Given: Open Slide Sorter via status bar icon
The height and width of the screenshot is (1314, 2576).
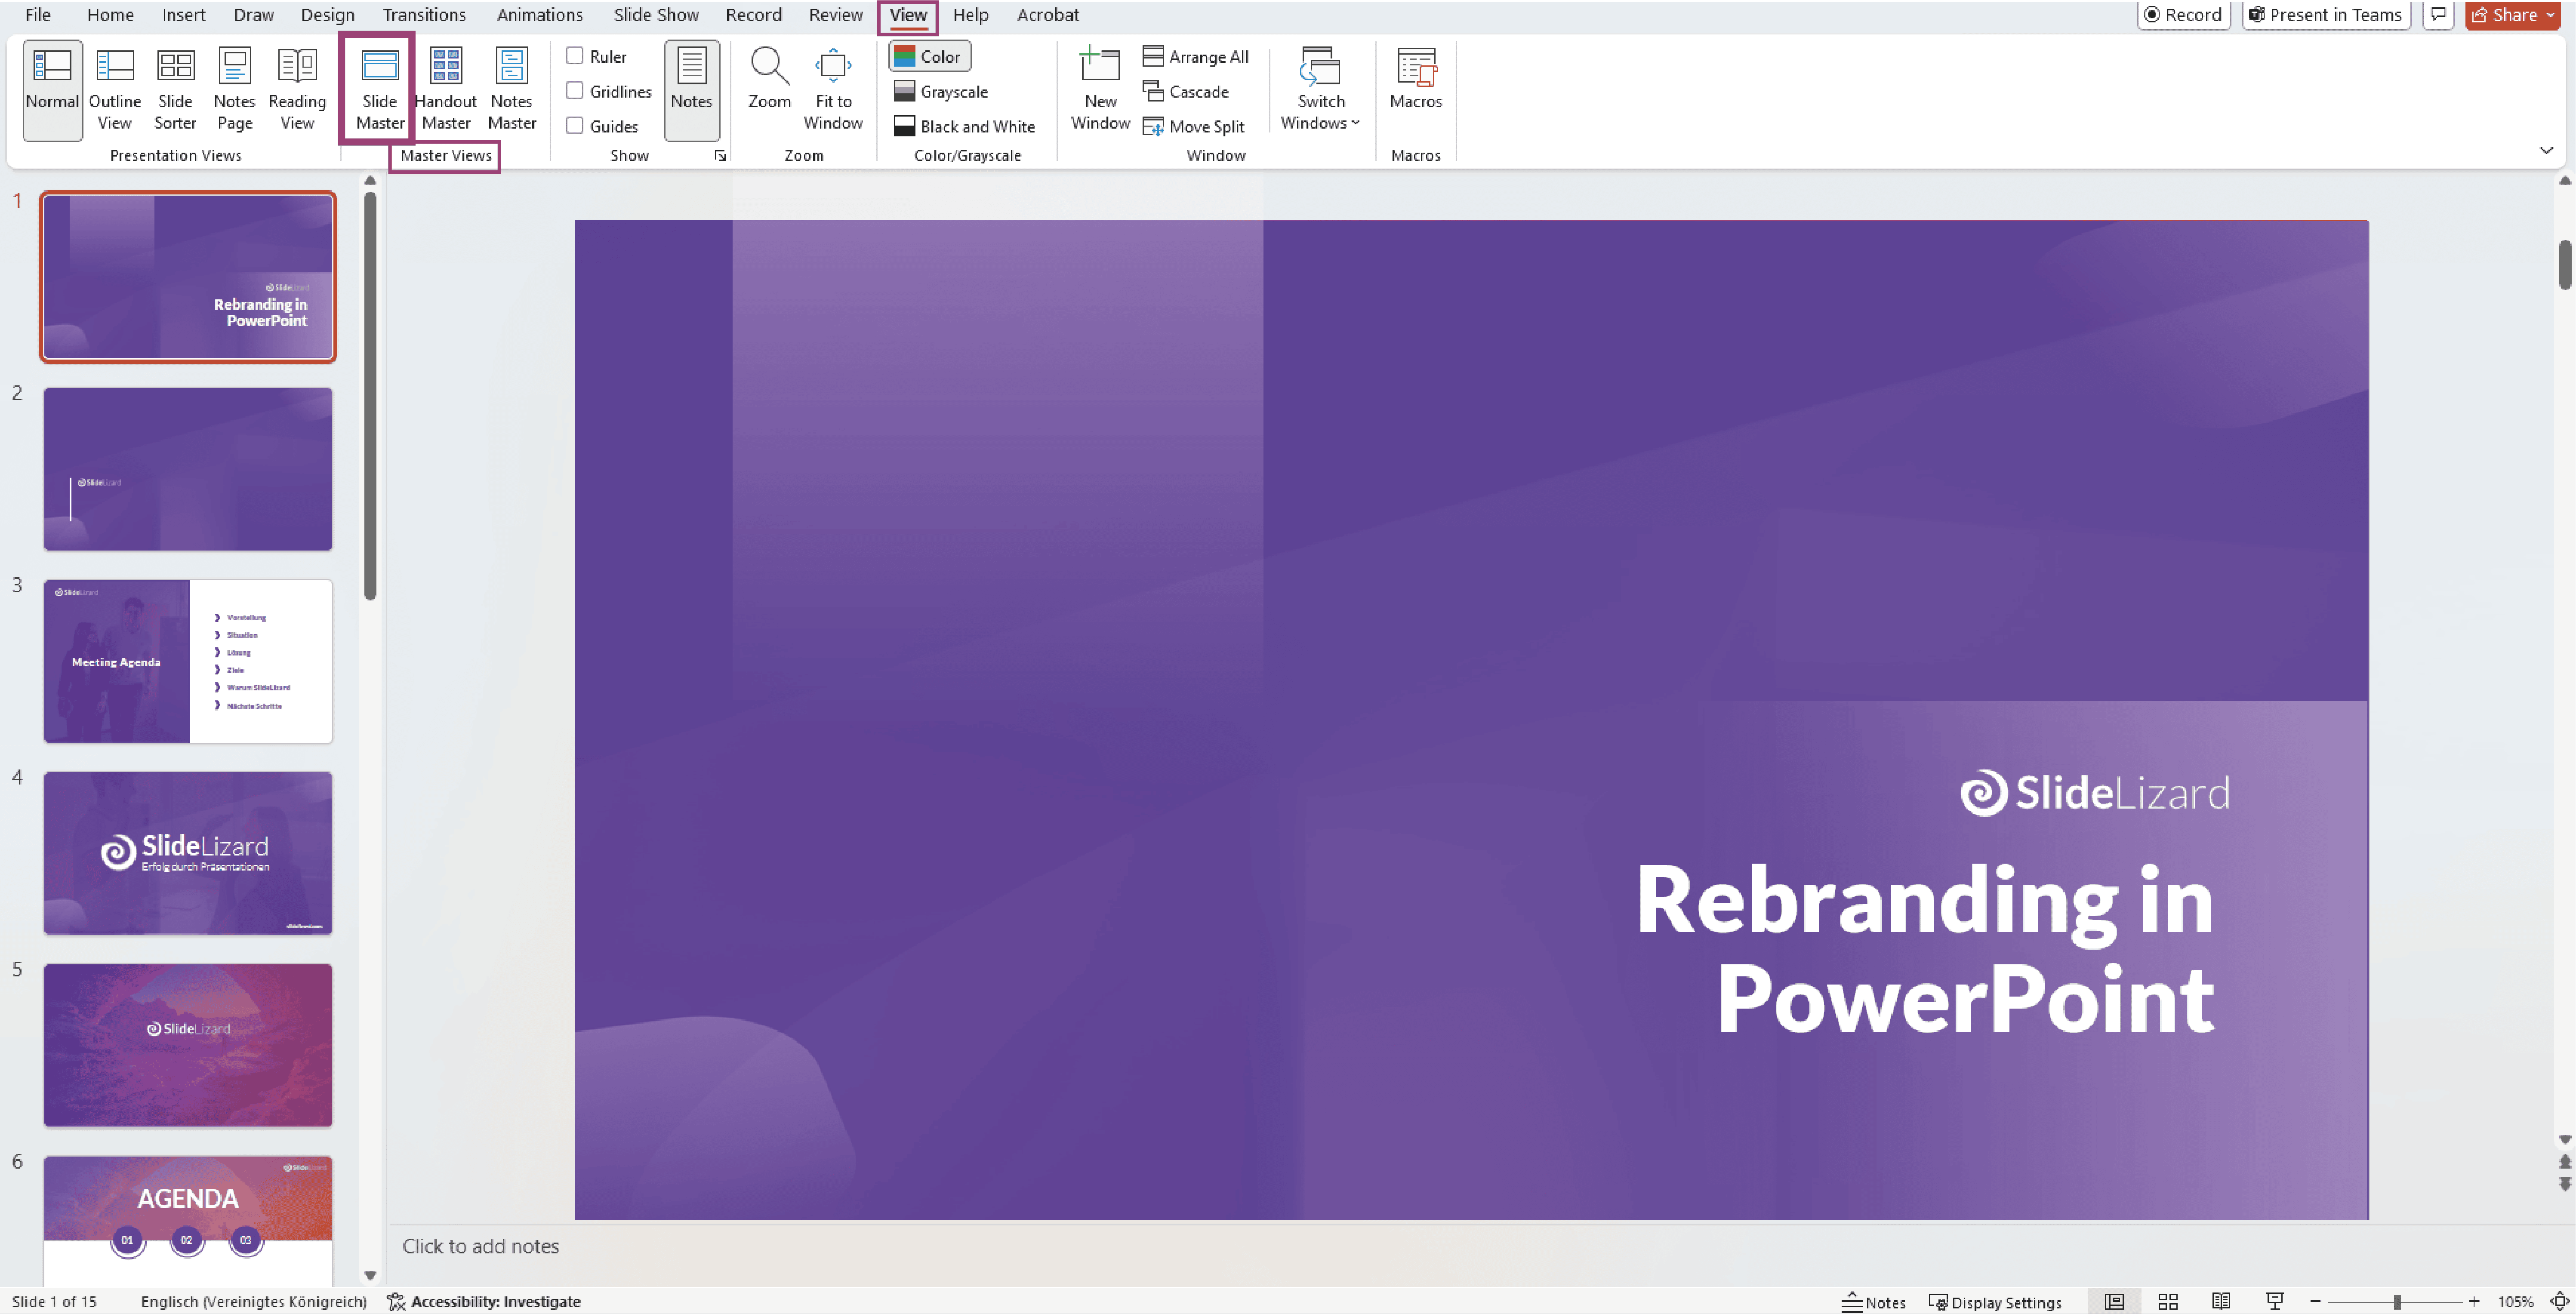Looking at the screenshot, I should [x=2168, y=1302].
